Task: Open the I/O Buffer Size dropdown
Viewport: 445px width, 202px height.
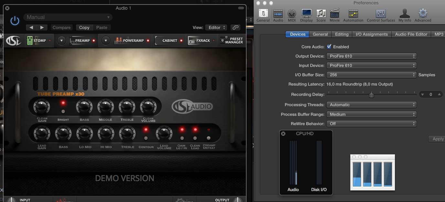Action: tap(371, 75)
